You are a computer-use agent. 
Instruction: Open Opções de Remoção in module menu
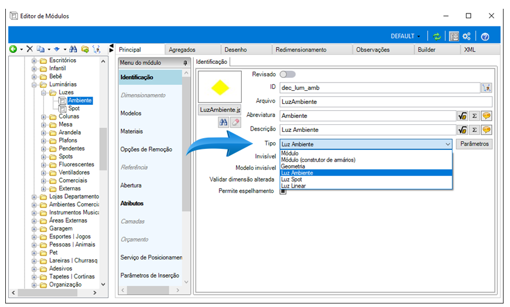click(151, 149)
